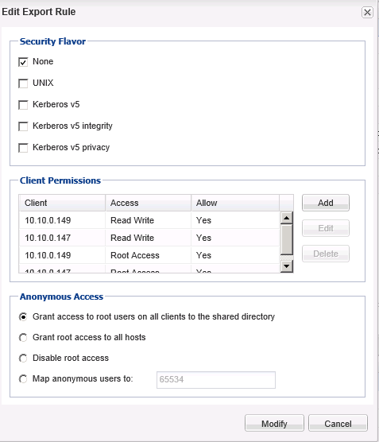Uncheck the None security flavor
The width and height of the screenshot is (379, 442).
(23, 62)
